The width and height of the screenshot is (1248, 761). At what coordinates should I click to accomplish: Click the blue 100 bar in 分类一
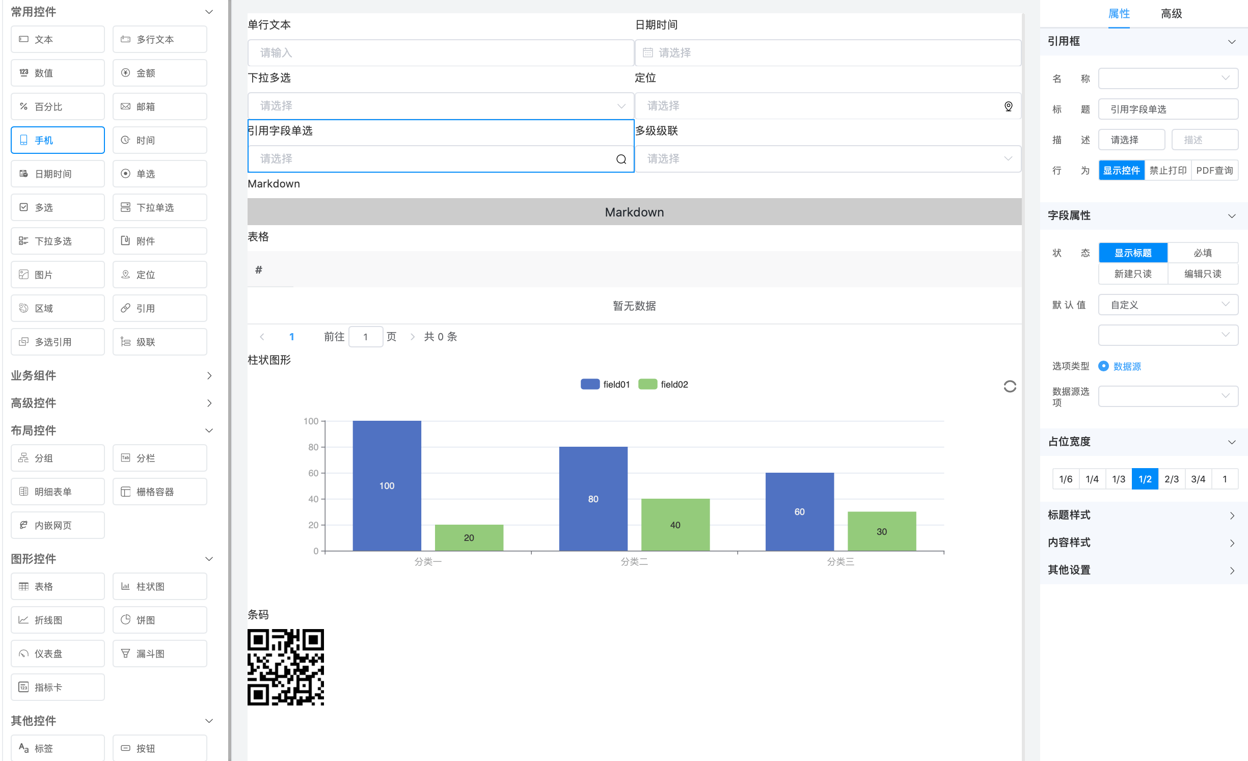(387, 485)
